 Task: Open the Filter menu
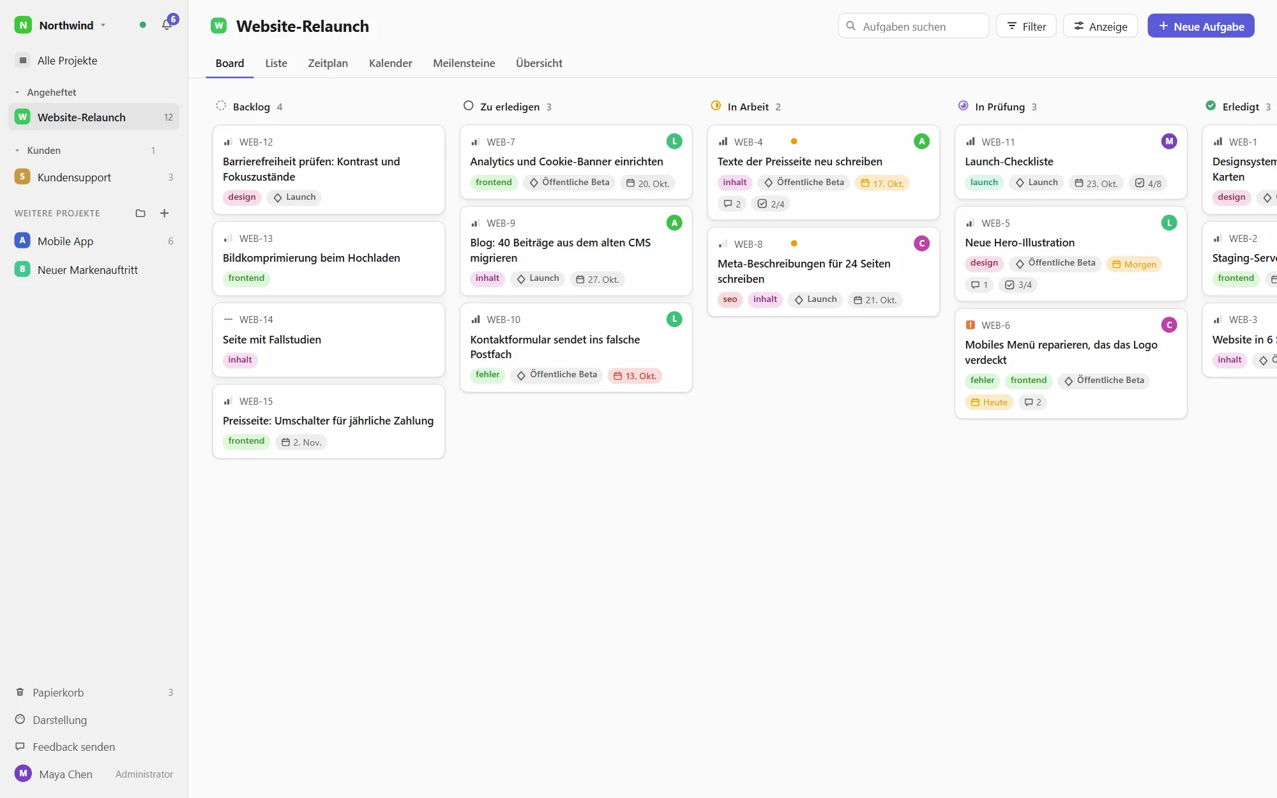pos(1026,26)
